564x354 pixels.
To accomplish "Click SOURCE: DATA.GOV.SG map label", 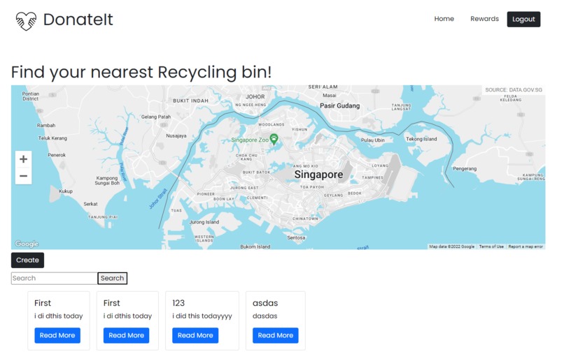I will point(514,90).
